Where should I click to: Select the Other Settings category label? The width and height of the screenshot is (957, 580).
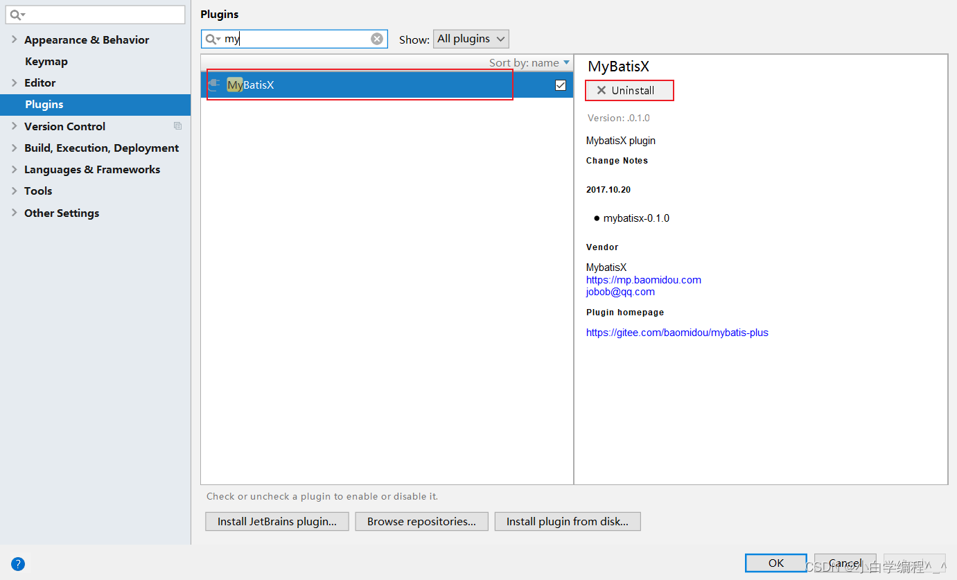tap(62, 213)
